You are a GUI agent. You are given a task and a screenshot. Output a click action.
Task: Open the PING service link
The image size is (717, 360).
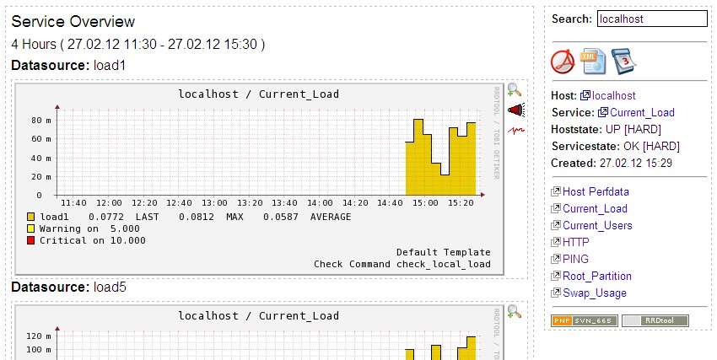pos(575,259)
